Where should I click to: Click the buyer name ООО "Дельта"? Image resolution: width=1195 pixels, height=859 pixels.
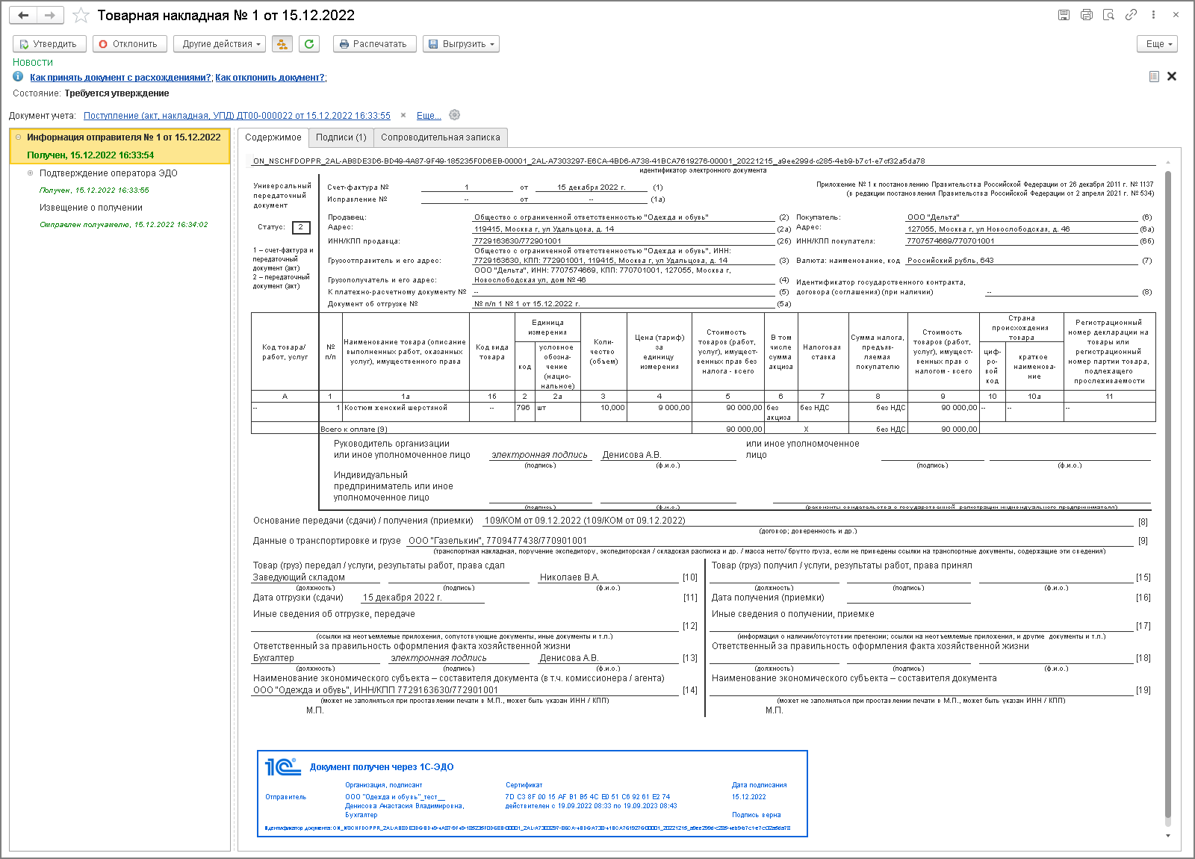pyautogui.click(x=934, y=217)
